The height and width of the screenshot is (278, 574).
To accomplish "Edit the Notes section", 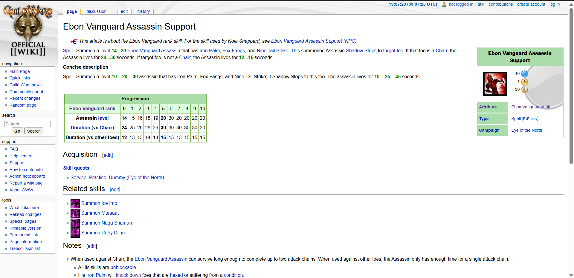I will pyautogui.click(x=92, y=246).
